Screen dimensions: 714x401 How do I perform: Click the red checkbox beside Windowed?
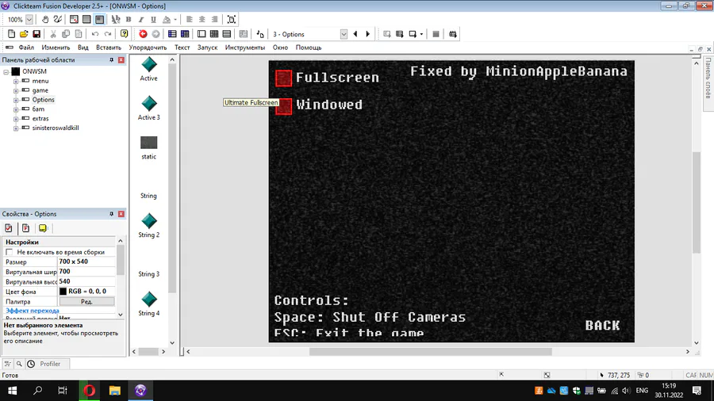[283, 106]
